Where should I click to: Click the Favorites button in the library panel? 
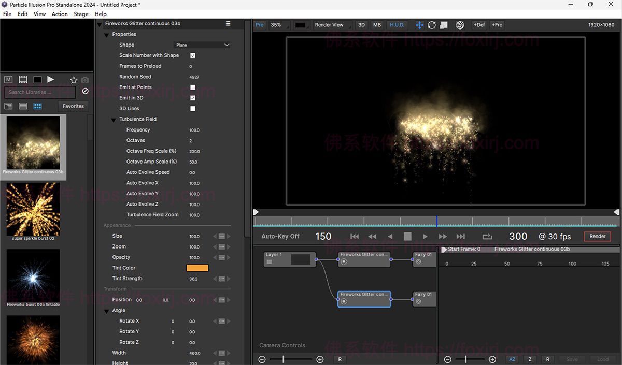pyautogui.click(x=73, y=106)
